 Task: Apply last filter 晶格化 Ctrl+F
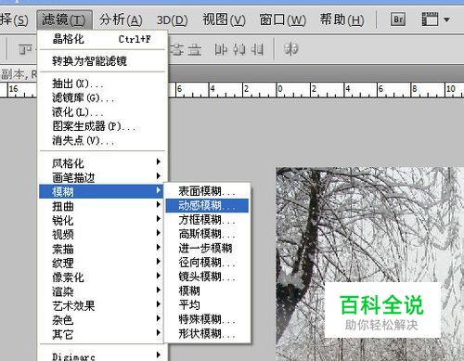[x=102, y=39]
